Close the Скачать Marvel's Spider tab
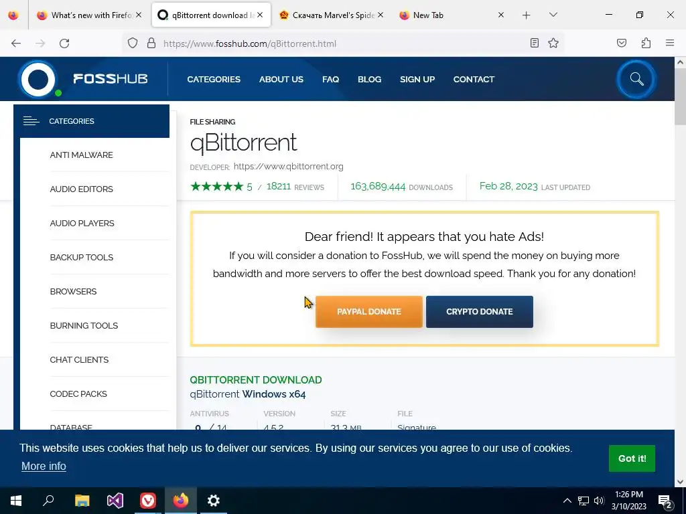The image size is (686, 514). [381, 15]
